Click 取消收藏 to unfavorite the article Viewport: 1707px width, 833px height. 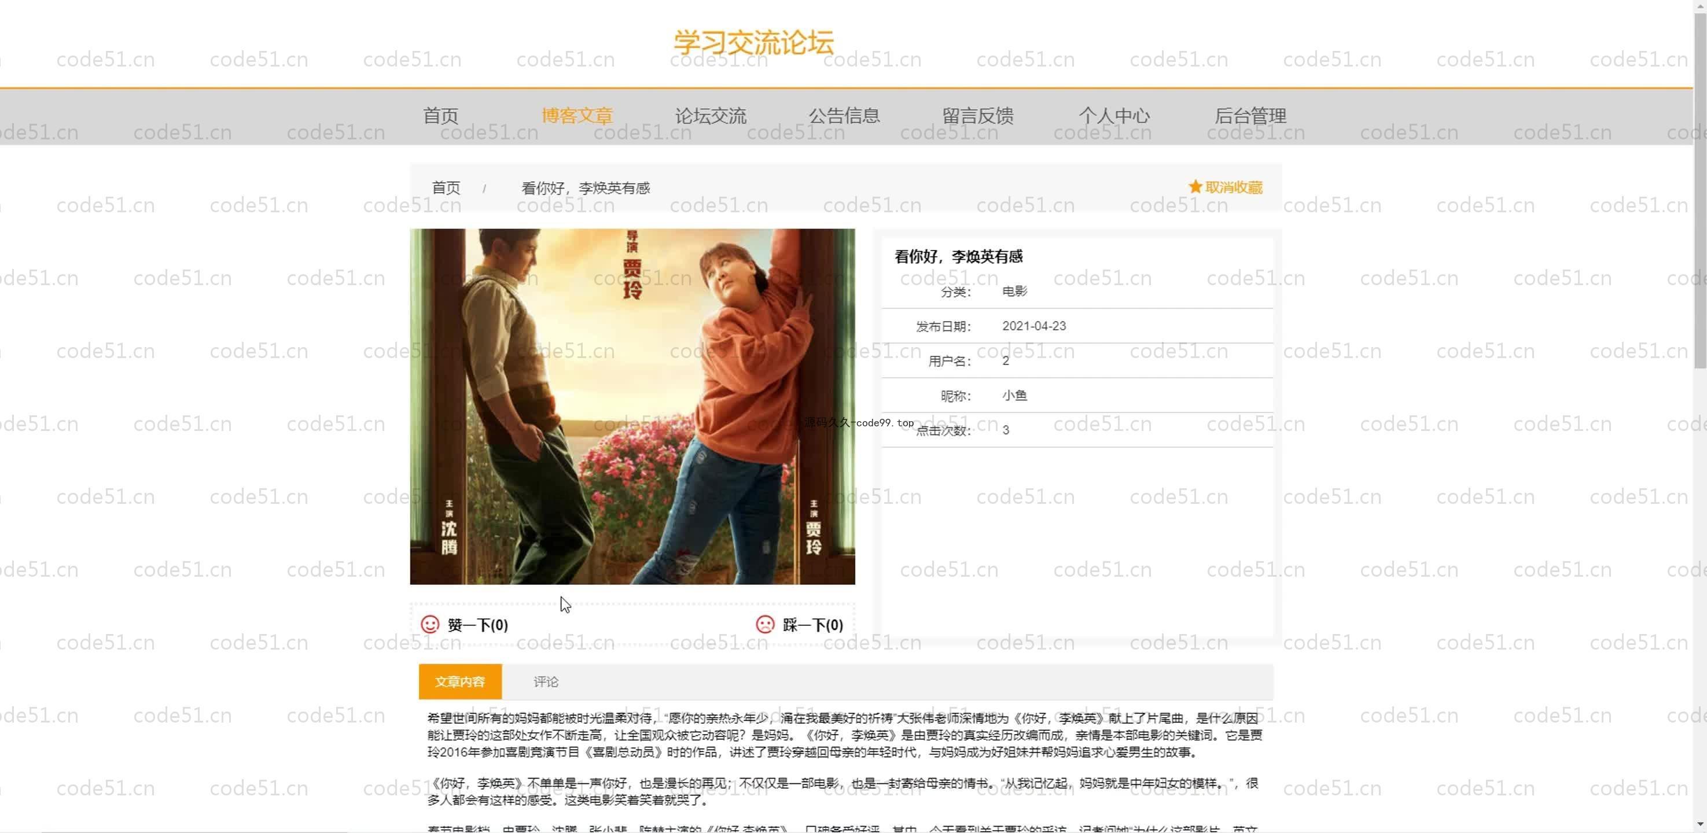point(1234,187)
